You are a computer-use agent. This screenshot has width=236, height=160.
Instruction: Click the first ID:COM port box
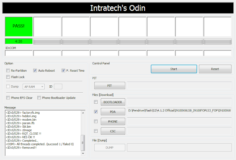point(19,53)
